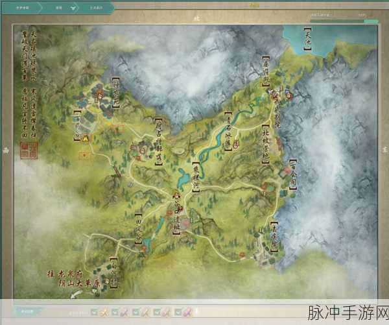Toggle the checkbox beside the purple pin
The image size is (389, 325).
click(x=178, y=312)
